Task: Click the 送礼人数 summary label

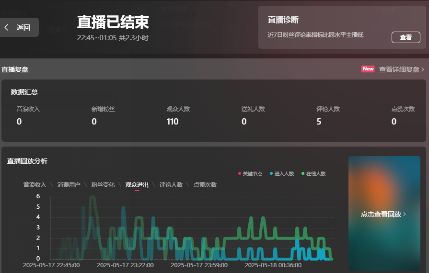Action: pos(253,109)
